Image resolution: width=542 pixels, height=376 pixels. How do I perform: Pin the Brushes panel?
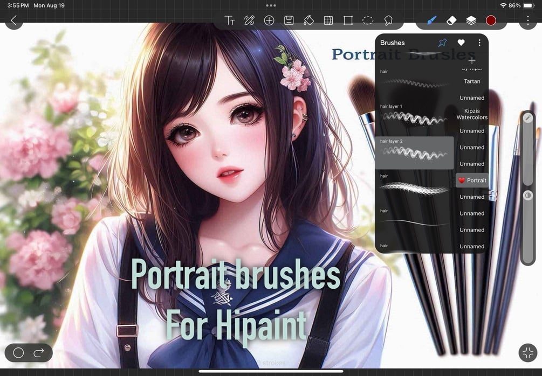pos(442,43)
